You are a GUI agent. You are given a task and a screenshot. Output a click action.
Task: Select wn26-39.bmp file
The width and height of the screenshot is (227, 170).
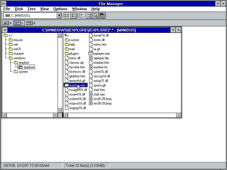point(100,99)
